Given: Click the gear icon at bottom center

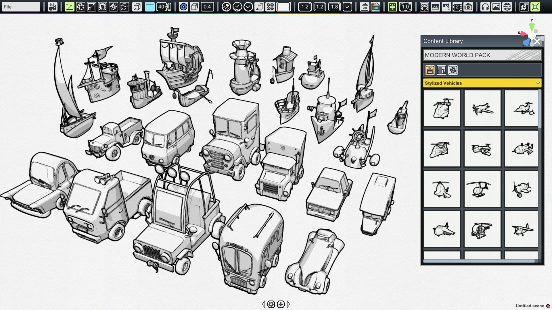Looking at the screenshot, I should pyautogui.click(x=271, y=304).
